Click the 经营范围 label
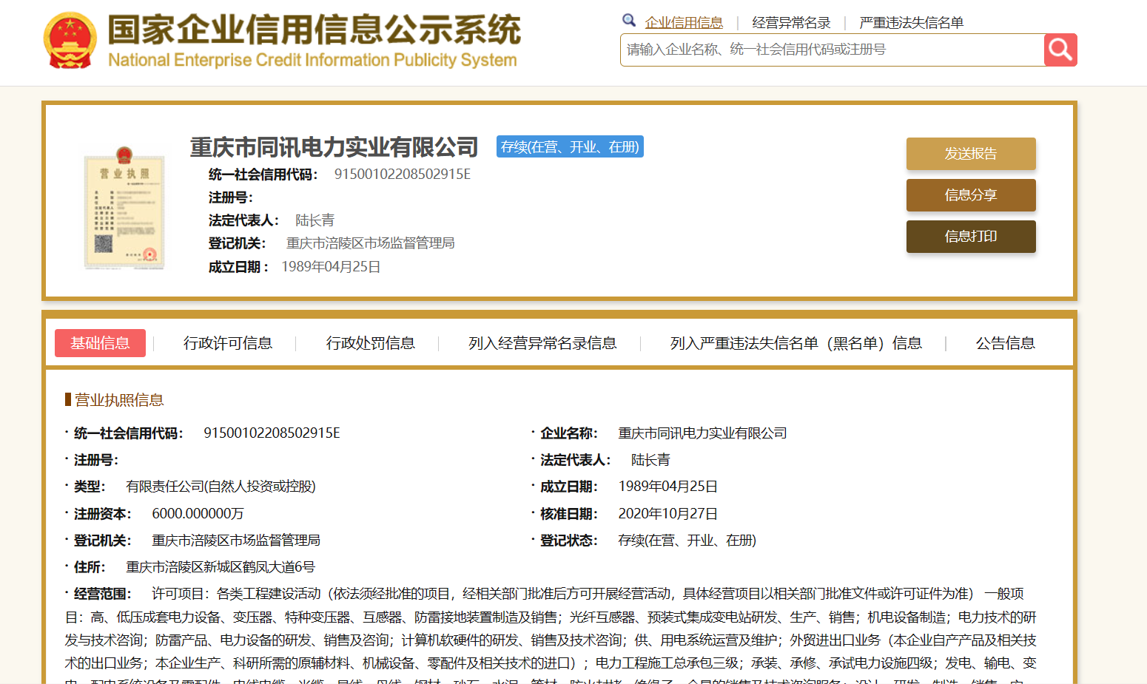Screen dimensions: 1147x684 pos(102,594)
